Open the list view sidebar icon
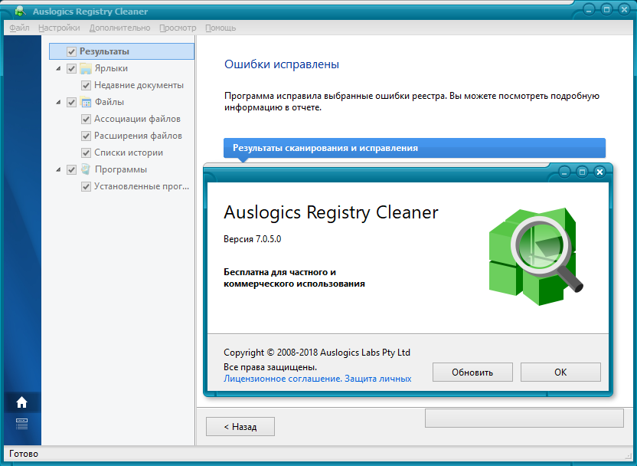The width and height of the screenshot is (637, 466). [x=21, y=424]
